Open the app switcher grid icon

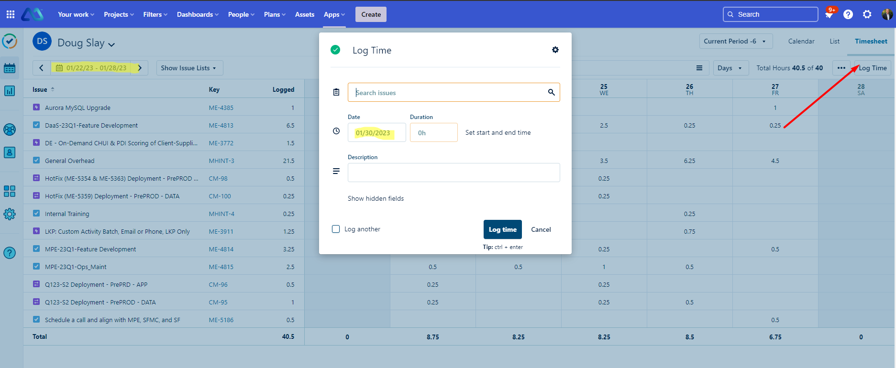click(x=11, y=14)
